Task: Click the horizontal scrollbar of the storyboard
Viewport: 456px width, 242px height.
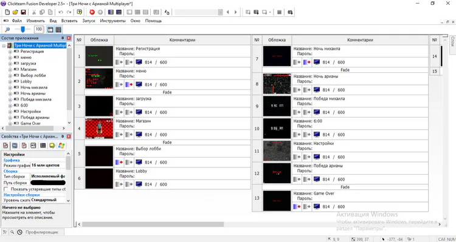Action: (x=153, y=224)
